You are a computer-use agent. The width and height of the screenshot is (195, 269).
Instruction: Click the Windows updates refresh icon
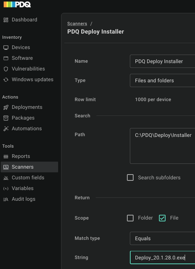(6, 80)
